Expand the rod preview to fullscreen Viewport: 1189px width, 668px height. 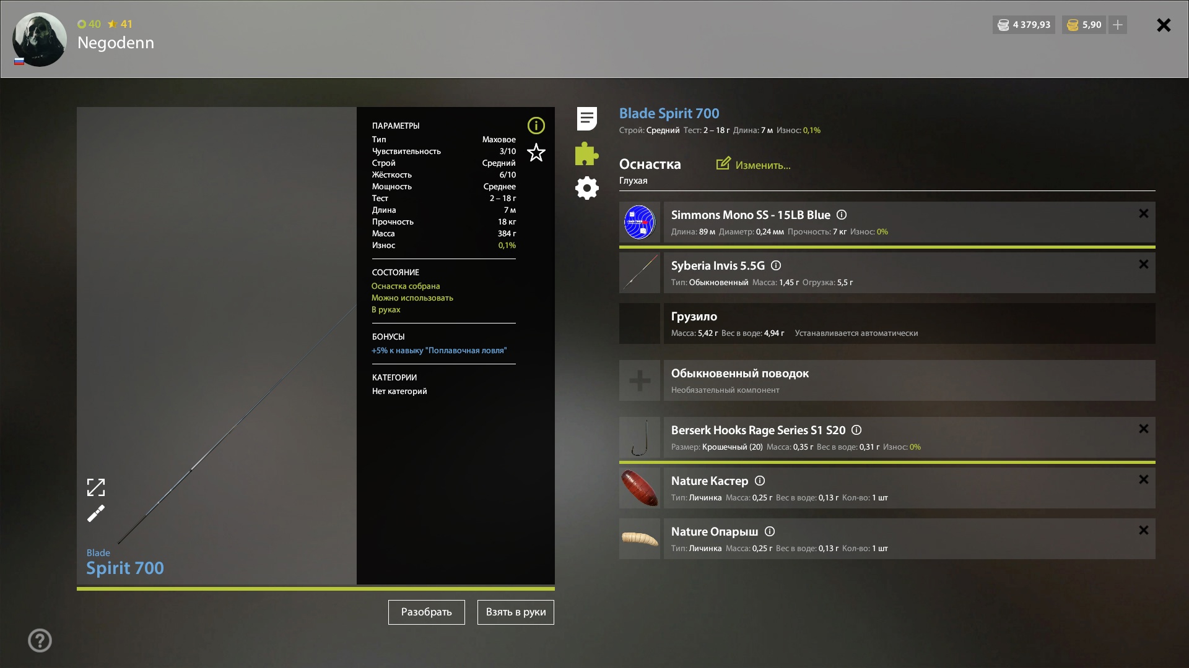pyautogui.click(x=96, y=487)
